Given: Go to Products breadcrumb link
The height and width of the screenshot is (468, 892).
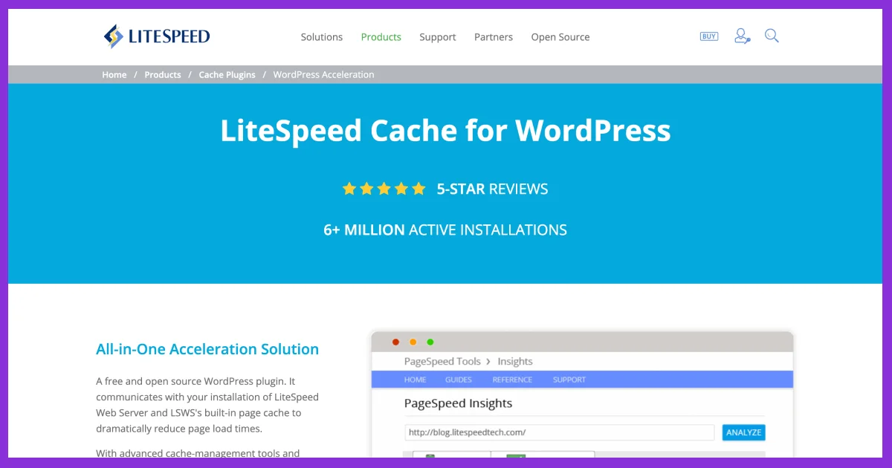Looking at the screenshot, I should [x=163, y=75].
